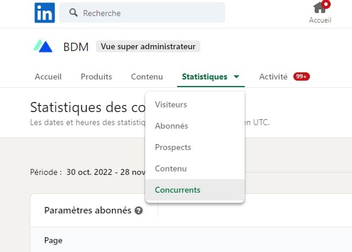Go to the Contenu page tab
The image size is (352, 252).
point(147,76)
